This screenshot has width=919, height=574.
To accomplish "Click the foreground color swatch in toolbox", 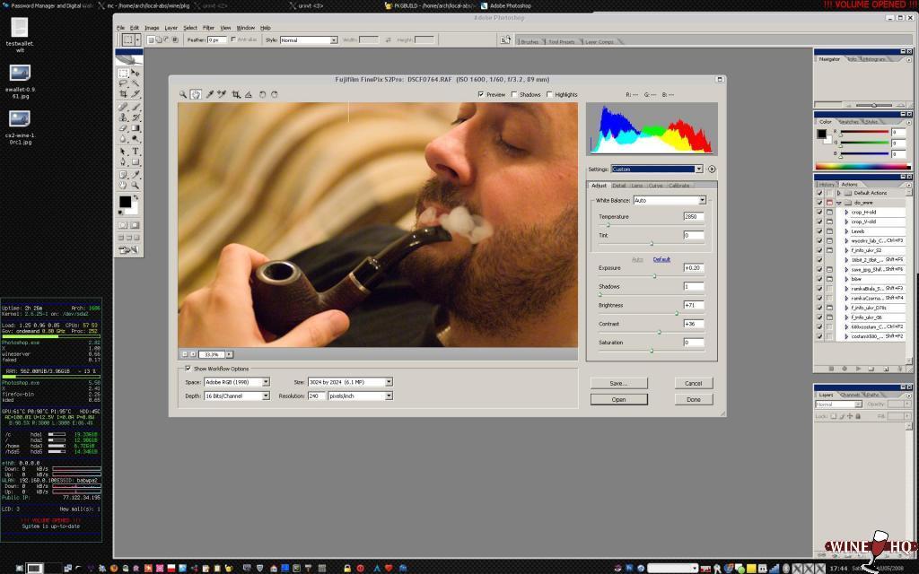I will (x=126, y=202).
